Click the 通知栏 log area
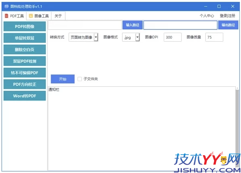 pos(142,128)
